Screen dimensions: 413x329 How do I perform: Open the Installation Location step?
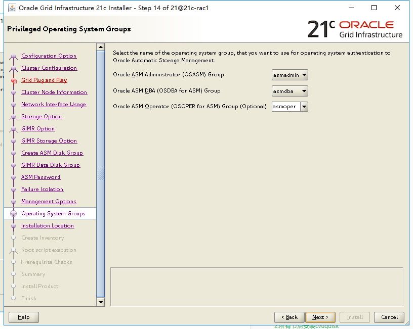tap(48, 225)
